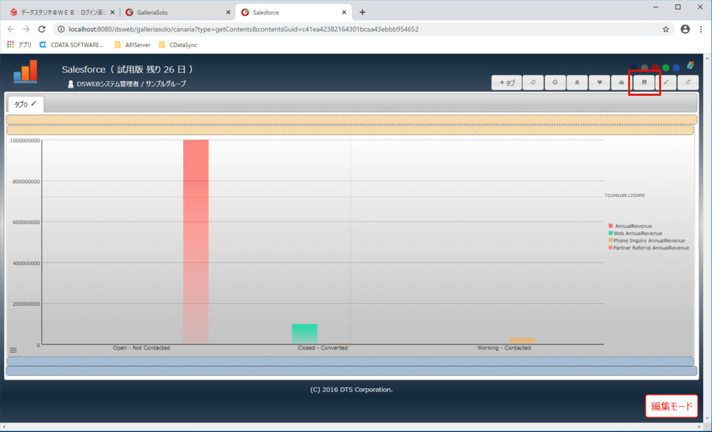Add a new tab with +タブ button
The height and width of the screenshot is (432, 712).
507,83
